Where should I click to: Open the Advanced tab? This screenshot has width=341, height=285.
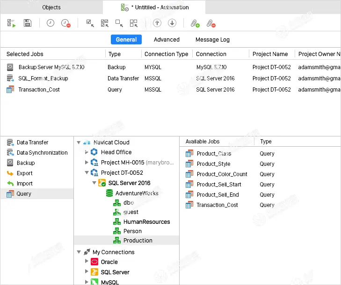pos(167,40)
